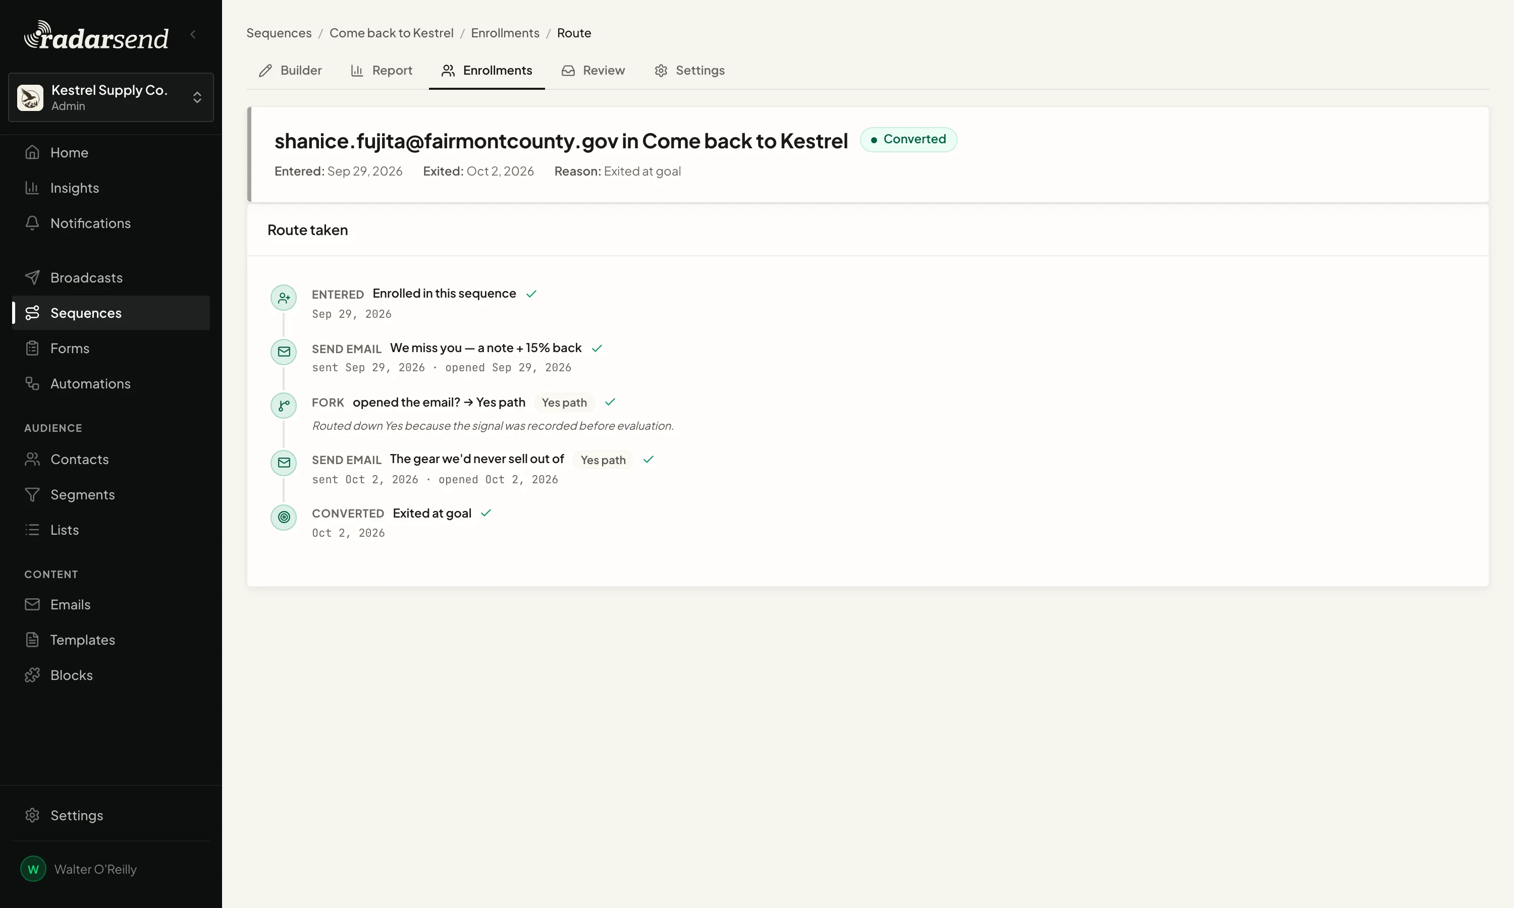Open Broadcasts in the sidebar
The width and height of the screenshot is (1514, 908).
tap(111, 278)
